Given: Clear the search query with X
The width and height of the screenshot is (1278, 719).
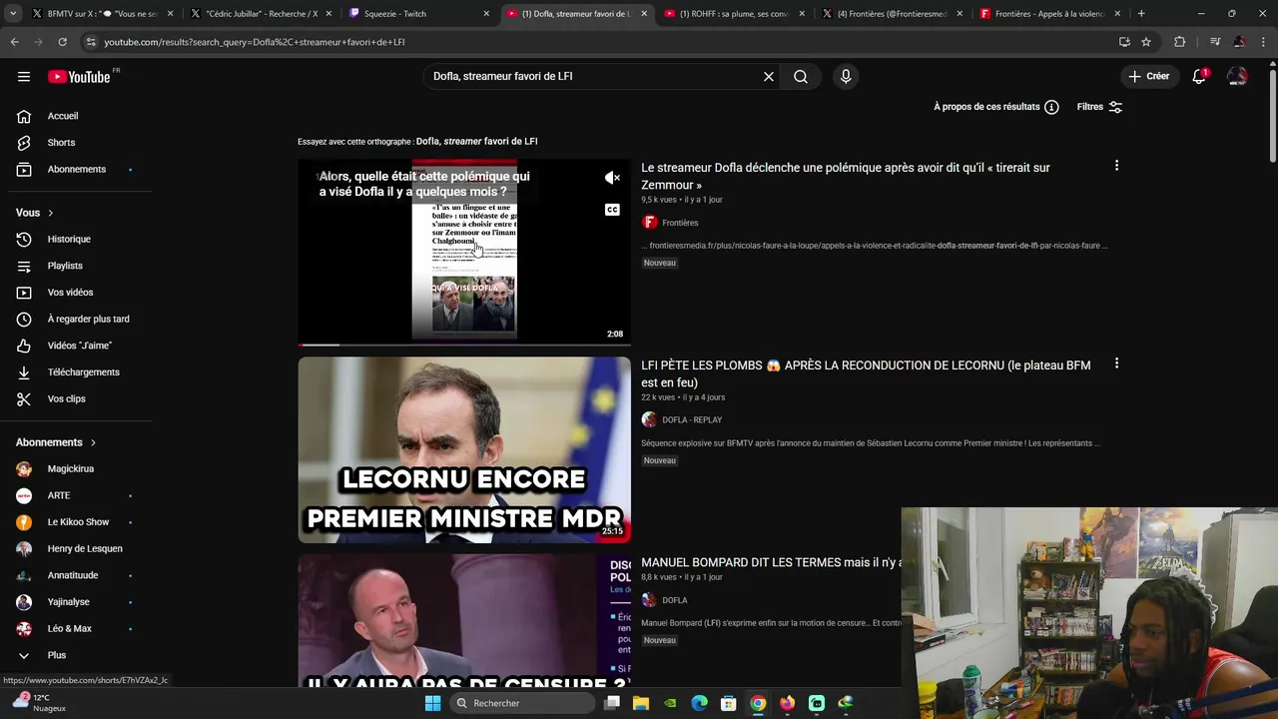Looking at the screenshot, I should pyautogui.click(x=769, y=77).
